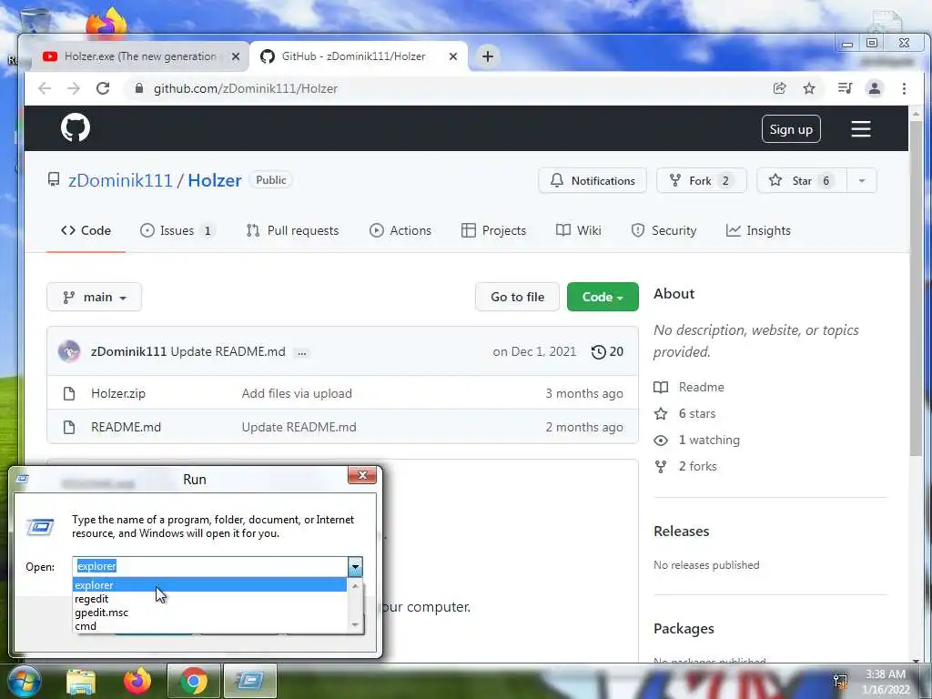Close the Run dialog
The image size is (932, 699).
pyautogui.click(x=362, y=475)
